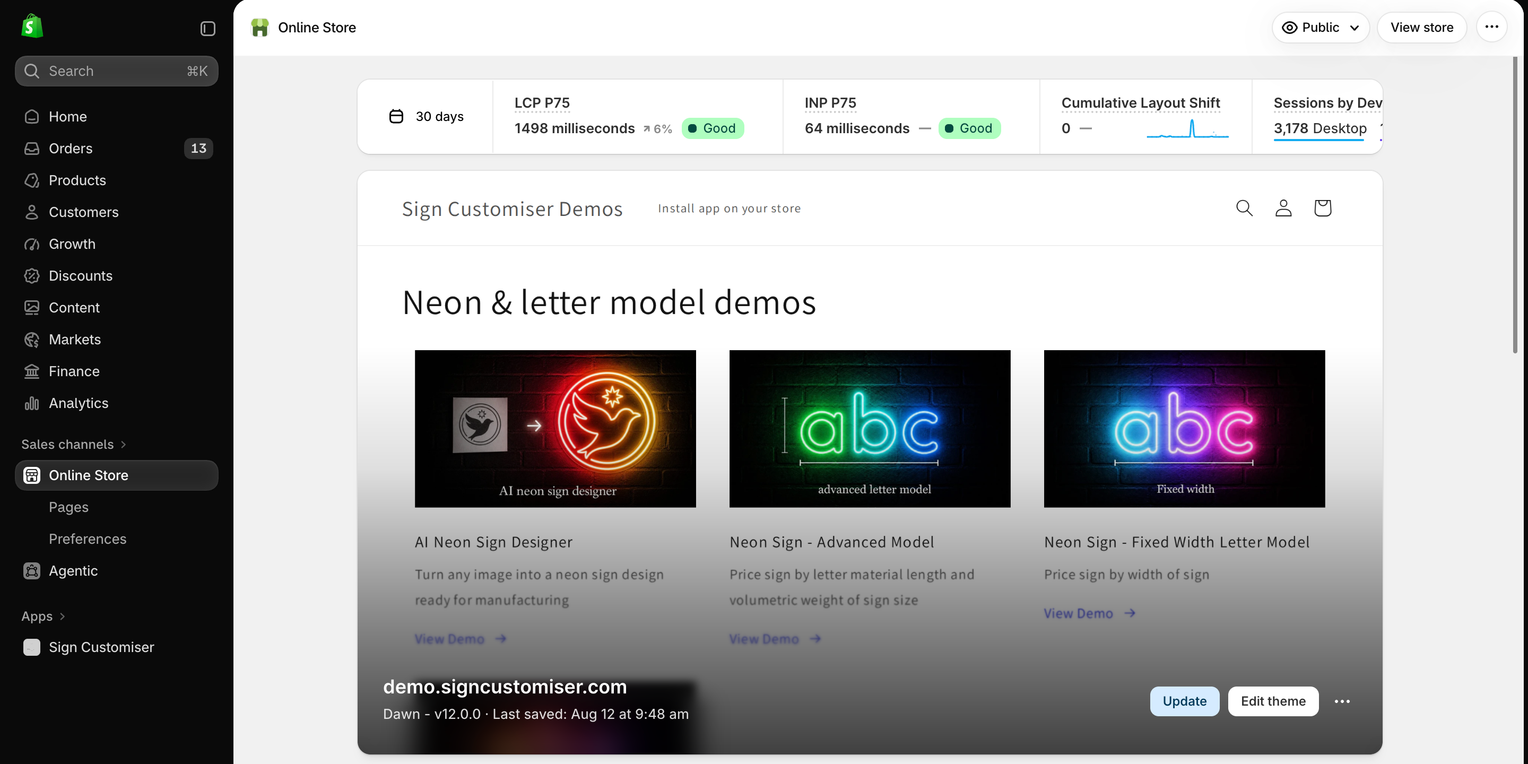Click the Cumulative Layout Shift sparkline chart
The image size is (1528, 764).
1187,128
